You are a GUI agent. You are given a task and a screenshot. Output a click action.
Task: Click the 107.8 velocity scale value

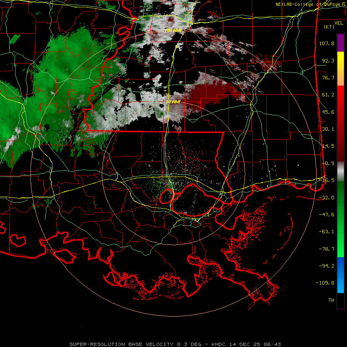(327, 43)
